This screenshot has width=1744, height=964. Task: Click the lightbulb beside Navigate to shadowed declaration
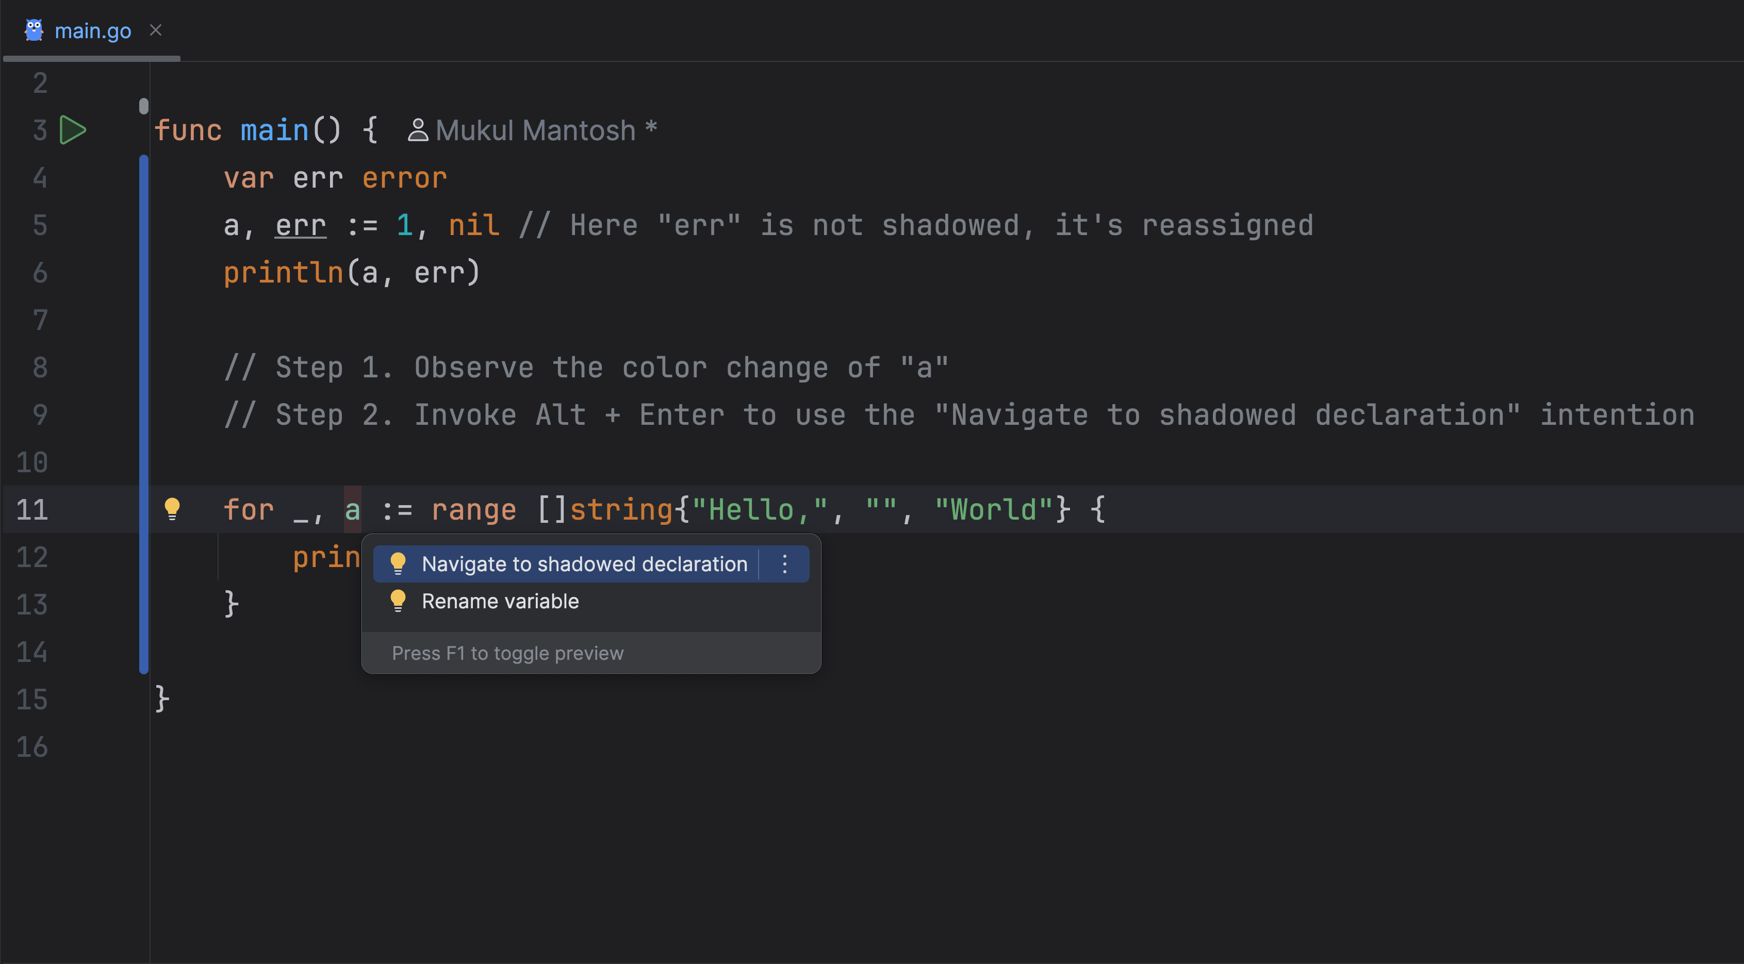click(x=398, y=563)
